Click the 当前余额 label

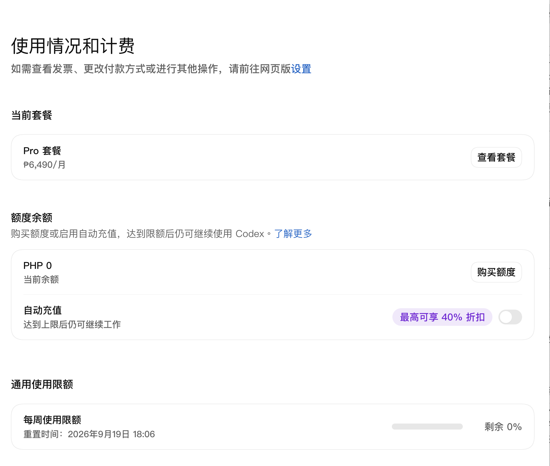pos(41,279)
